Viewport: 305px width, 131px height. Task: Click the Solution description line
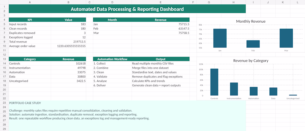tap(73, 114)
